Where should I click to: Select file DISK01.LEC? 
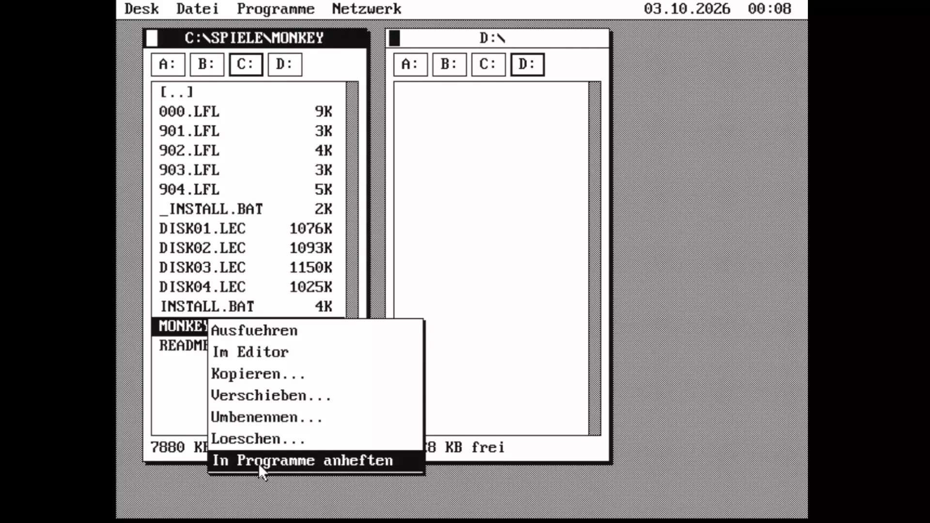point(248,229)
